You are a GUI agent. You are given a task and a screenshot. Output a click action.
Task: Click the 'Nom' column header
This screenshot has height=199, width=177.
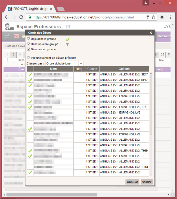(53, 69)
